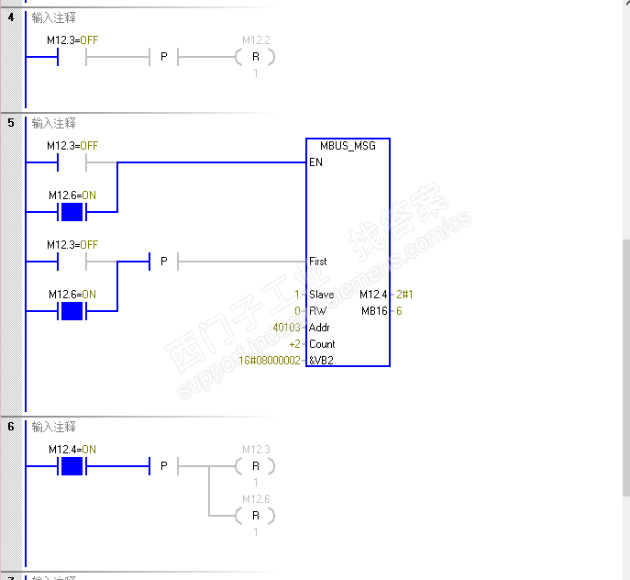630x580 pixels.
Task: Click the Slave input parameter value 1
Action: (x=297, y=295)
